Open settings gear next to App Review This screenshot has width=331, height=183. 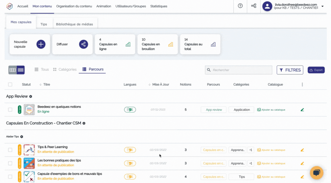pyautogui.click(x=31, y=97)
